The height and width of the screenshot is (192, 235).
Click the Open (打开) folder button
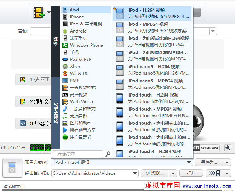(x=191, y=173)
